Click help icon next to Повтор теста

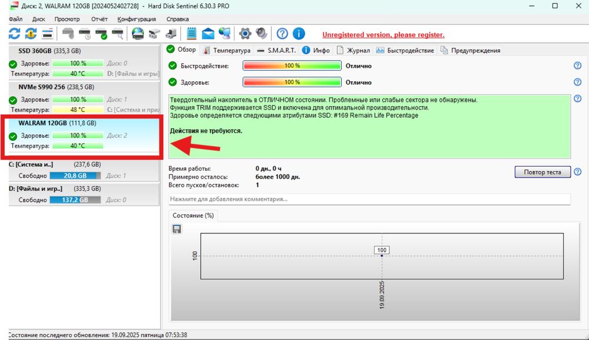tap(578, 171)
